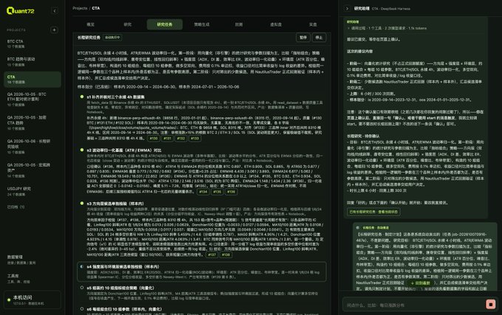Open the #130 reference tag

(154, 139)
